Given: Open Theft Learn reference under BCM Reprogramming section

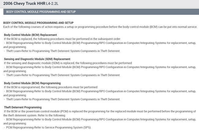Looking at the screenshot, I should (63, 99).
